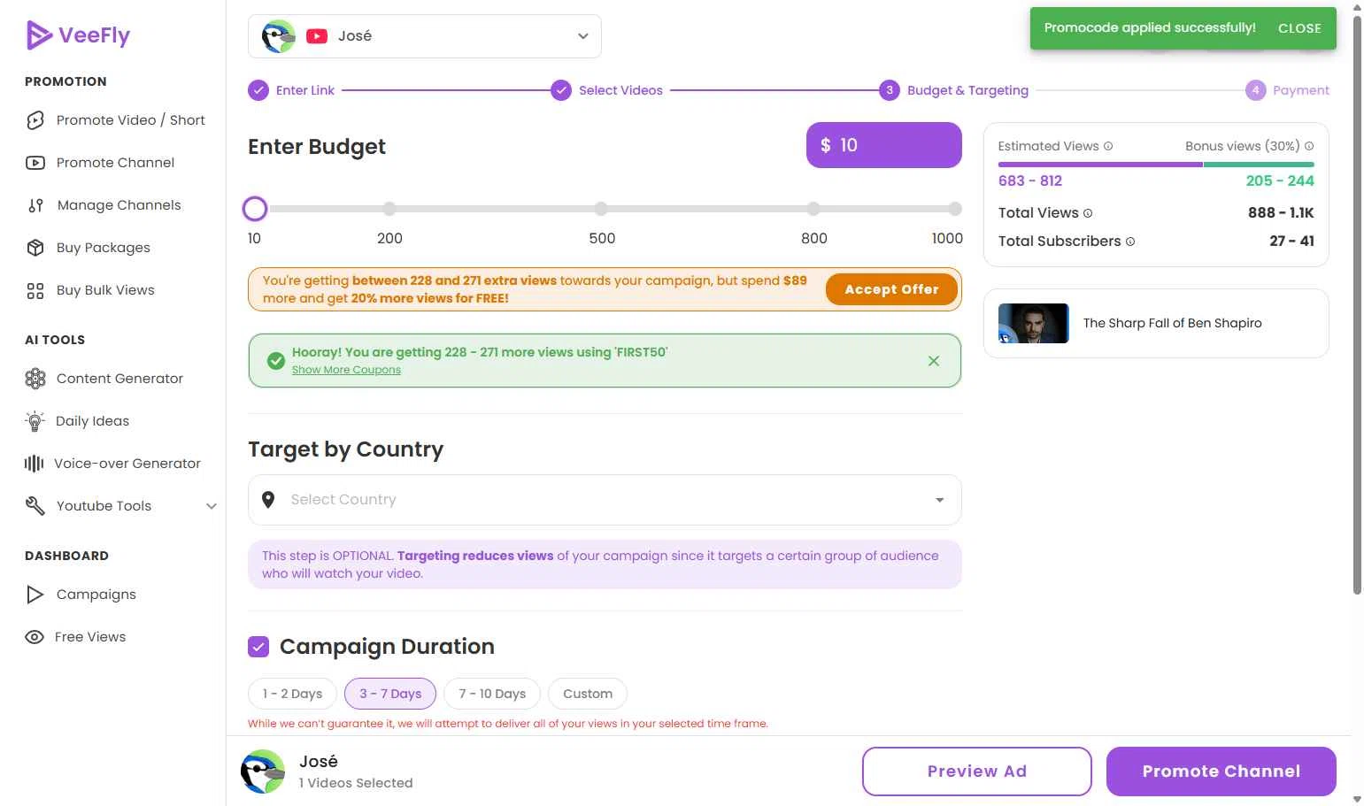Click the Buy Bulk Views grid icon
Screen dimensions: 1364x806
(x=35, y=290)
